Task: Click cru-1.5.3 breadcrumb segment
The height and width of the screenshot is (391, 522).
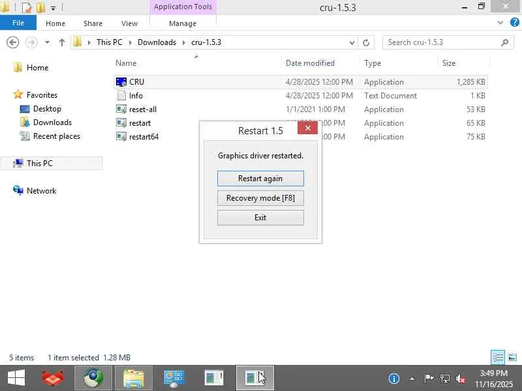Action: 206,42
